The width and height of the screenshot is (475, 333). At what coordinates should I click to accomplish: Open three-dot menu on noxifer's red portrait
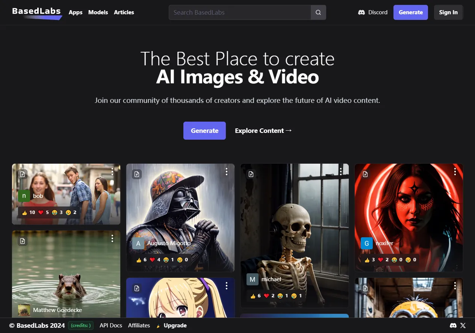pos(455,172)
